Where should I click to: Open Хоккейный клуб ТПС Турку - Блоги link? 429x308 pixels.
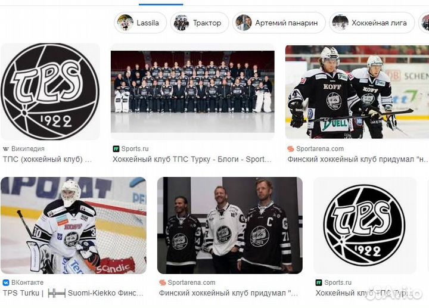(x=192, y=160)
